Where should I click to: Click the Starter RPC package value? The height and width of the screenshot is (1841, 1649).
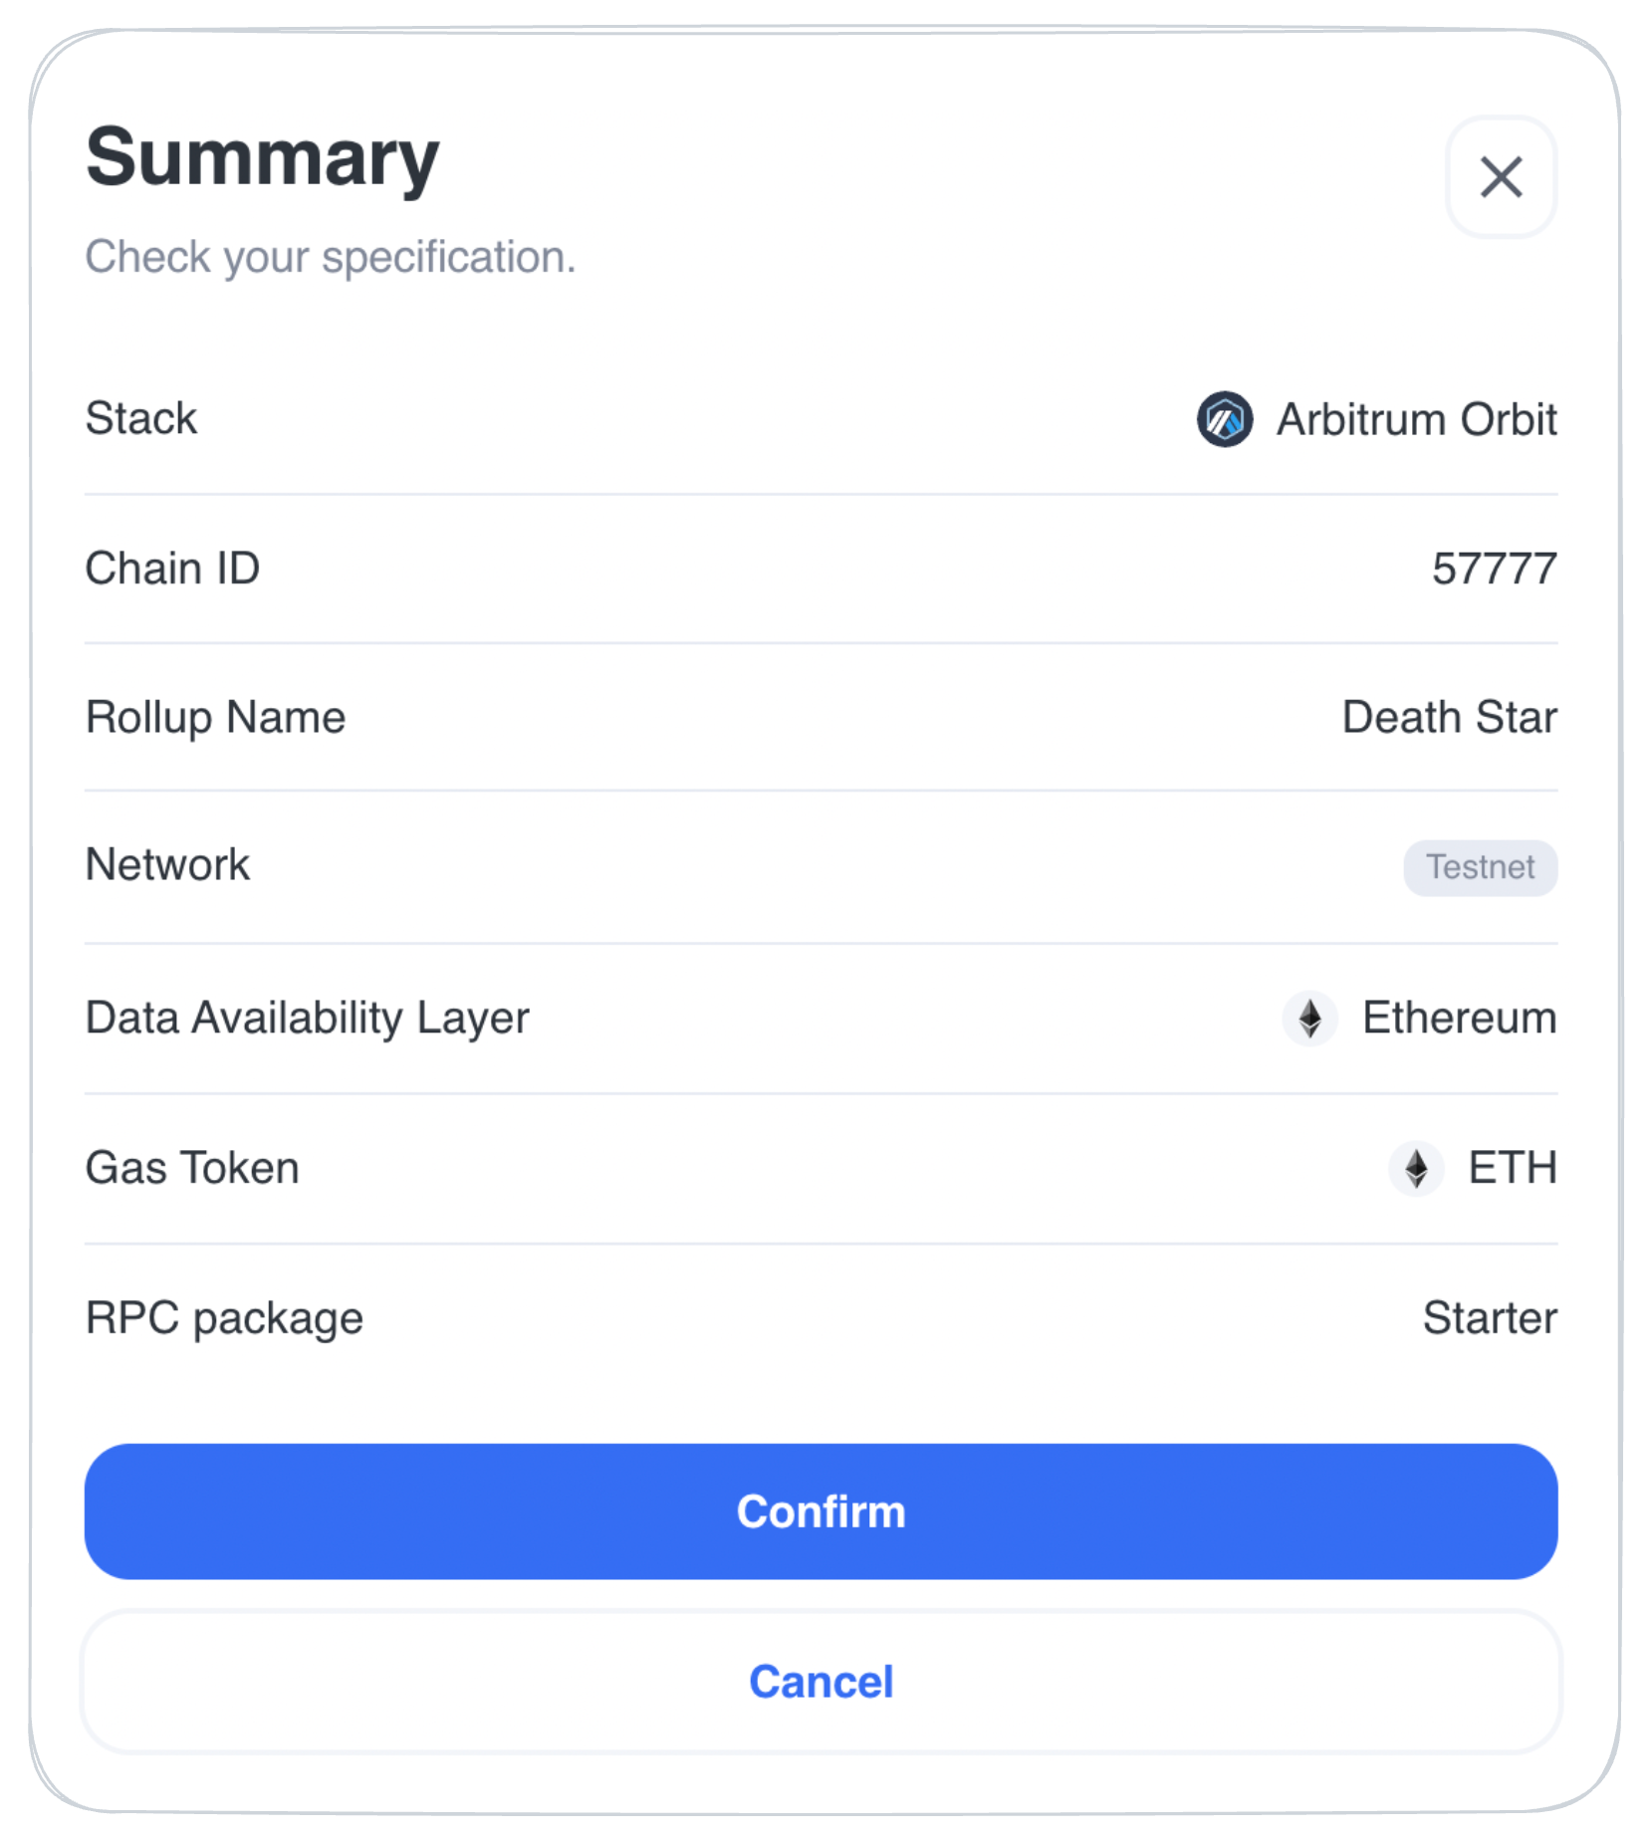1490,1317
